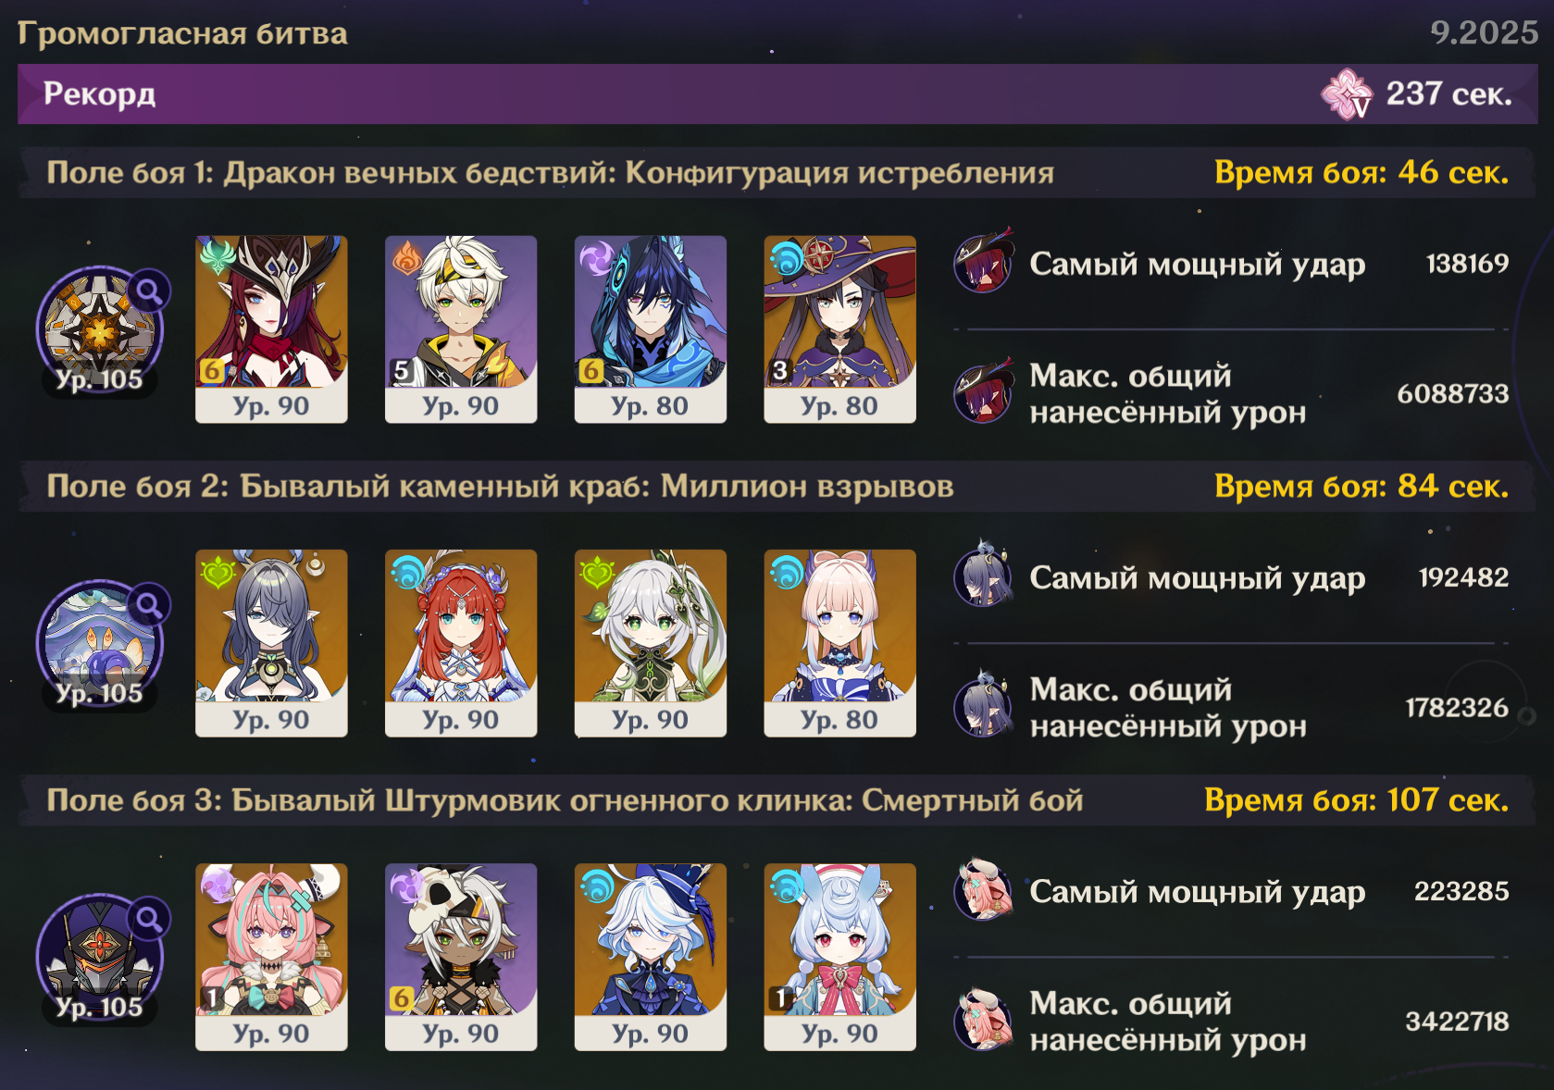The height and width of the screenshot is (1090, 1554).
Task: Click the blue-haired electro character portrait
Action: pyautogui.click(x=651, y=329)
